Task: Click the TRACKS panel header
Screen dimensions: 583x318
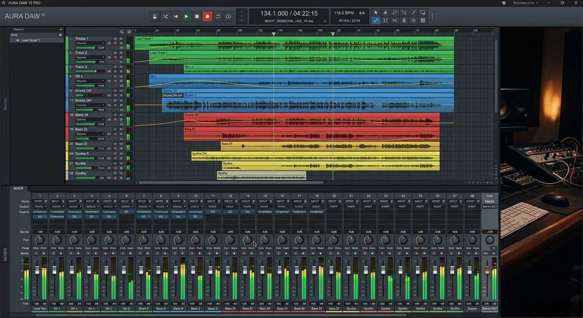Action: pyautogui.click(x=18, y=29)
